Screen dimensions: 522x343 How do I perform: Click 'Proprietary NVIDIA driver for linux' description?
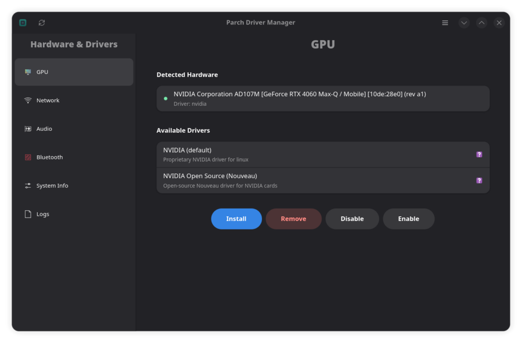[206, 159]
